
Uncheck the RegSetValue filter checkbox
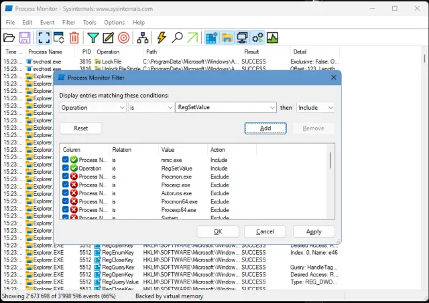[66, 169]
